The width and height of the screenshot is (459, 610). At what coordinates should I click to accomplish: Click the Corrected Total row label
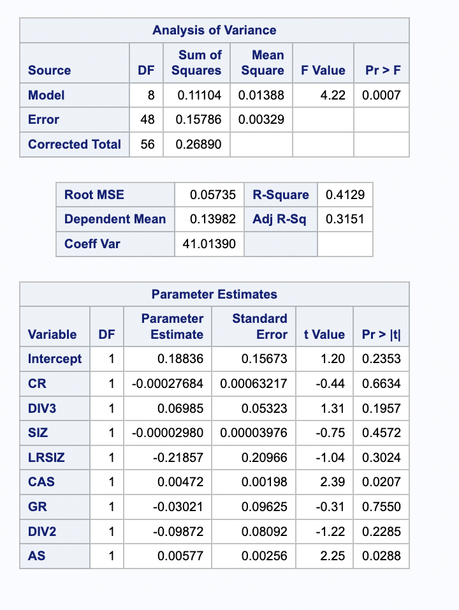tap(74, 144)
